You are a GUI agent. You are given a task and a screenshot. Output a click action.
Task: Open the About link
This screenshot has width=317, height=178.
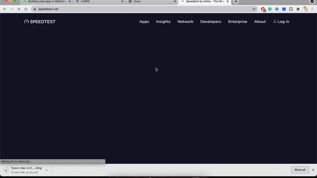pos(260,22)
